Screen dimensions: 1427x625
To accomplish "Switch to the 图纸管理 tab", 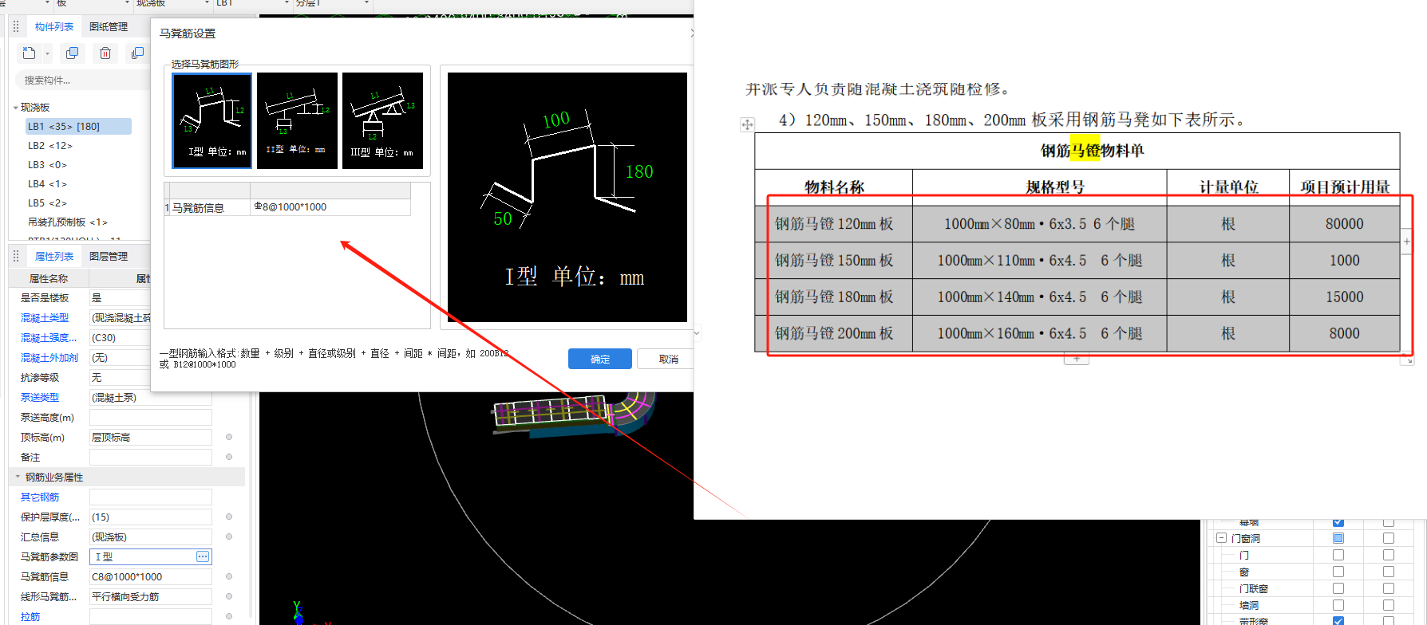I will [109, 27].
